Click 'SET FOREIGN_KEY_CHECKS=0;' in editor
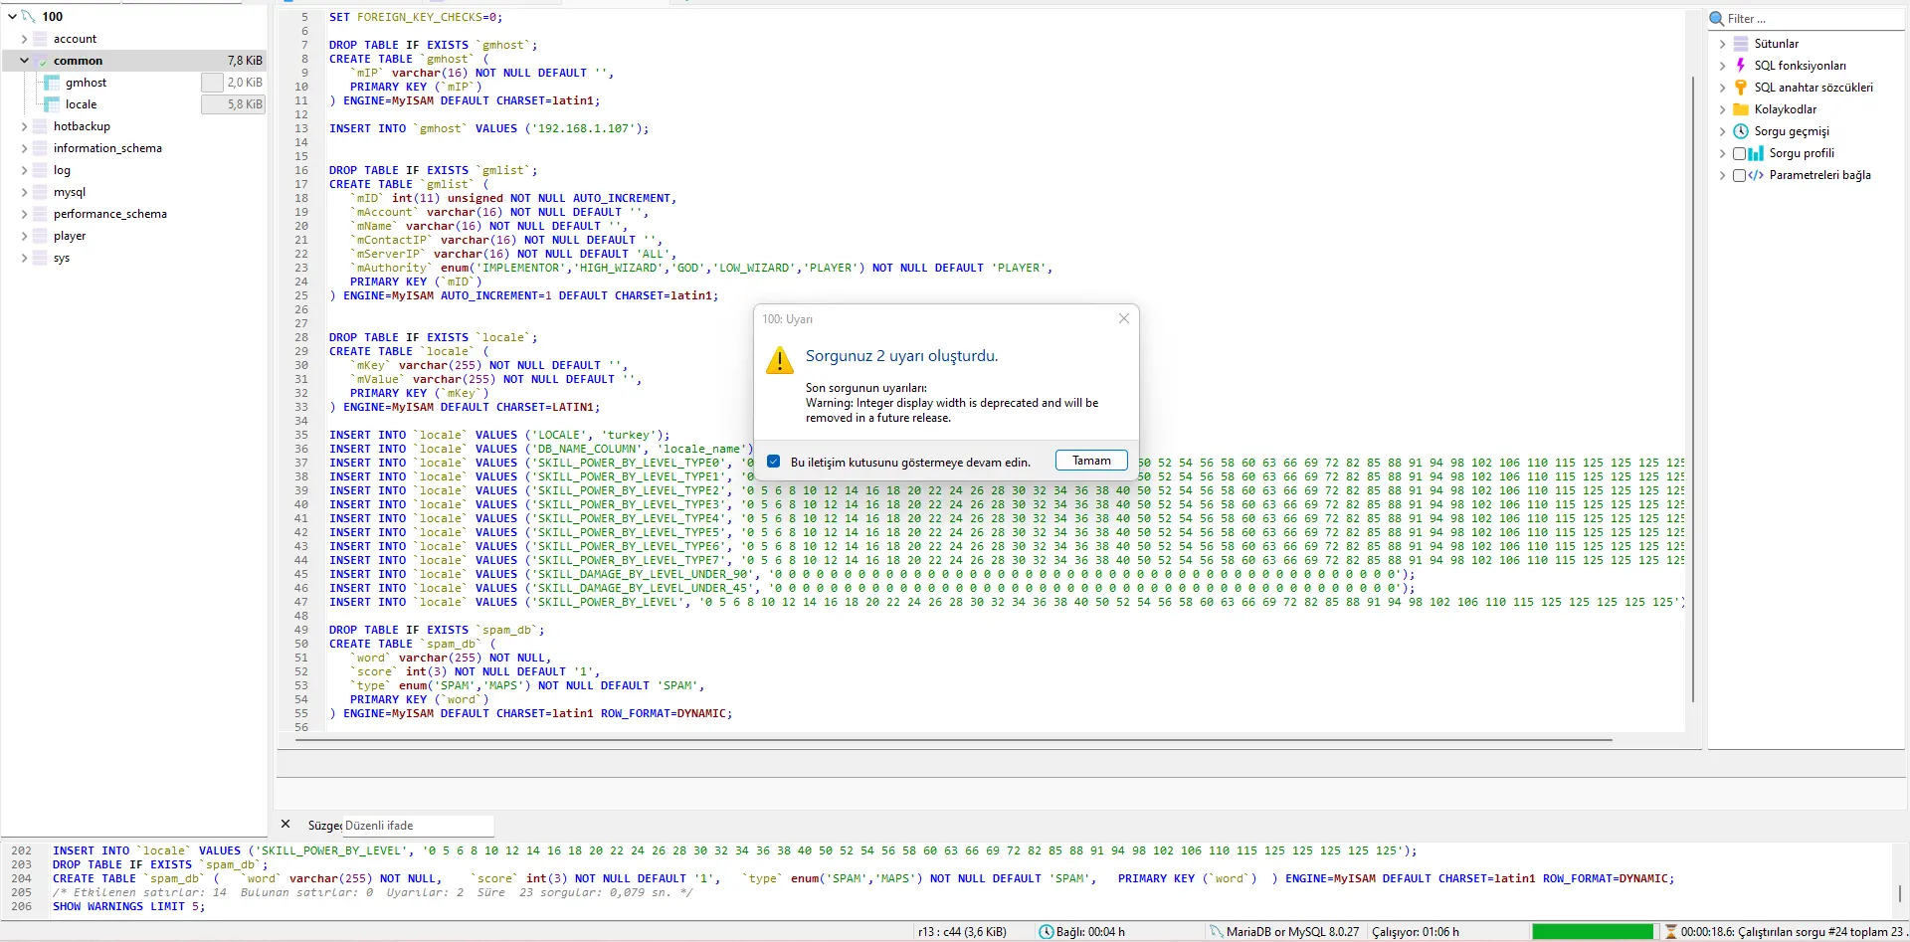The image size is (1910, 942). click(x=416, y=17)
